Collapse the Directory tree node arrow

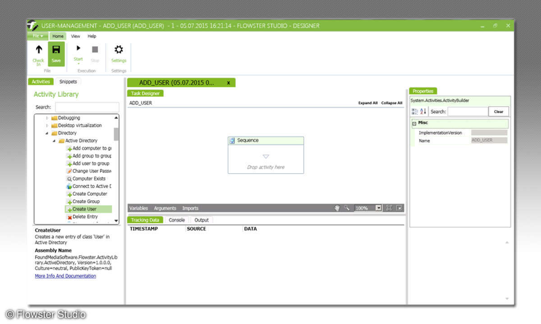(x=47, y=133)
